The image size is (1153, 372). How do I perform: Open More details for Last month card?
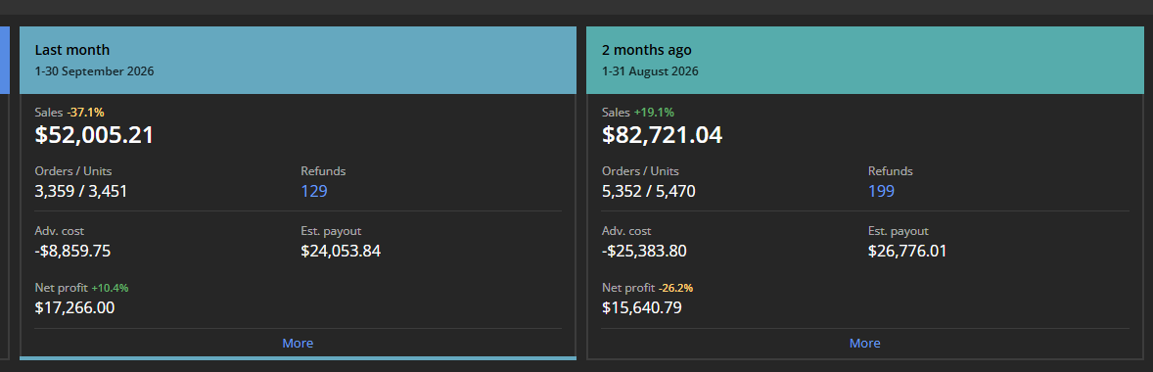(298, 344)
